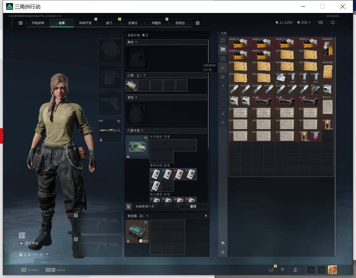This screenshot has width=356, height=278.
Task: Click the quick keycard management icon
Action: click(128, 206)
